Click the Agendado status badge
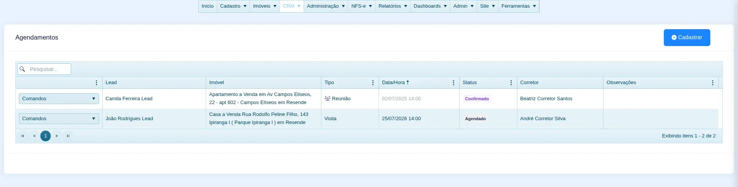Screen dimensions: 738x187 click(x=475, y=119)
